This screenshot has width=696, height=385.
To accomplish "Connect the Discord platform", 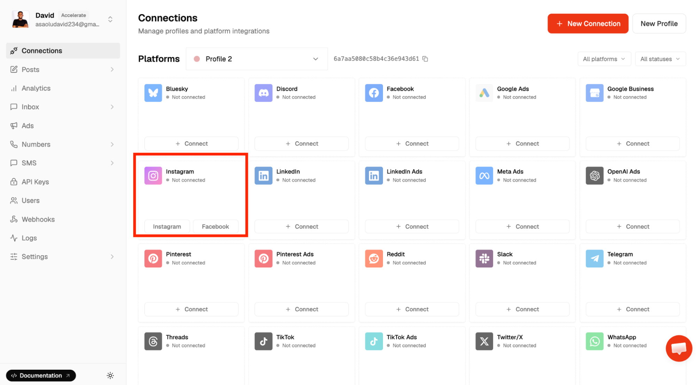I will [302, 144].
